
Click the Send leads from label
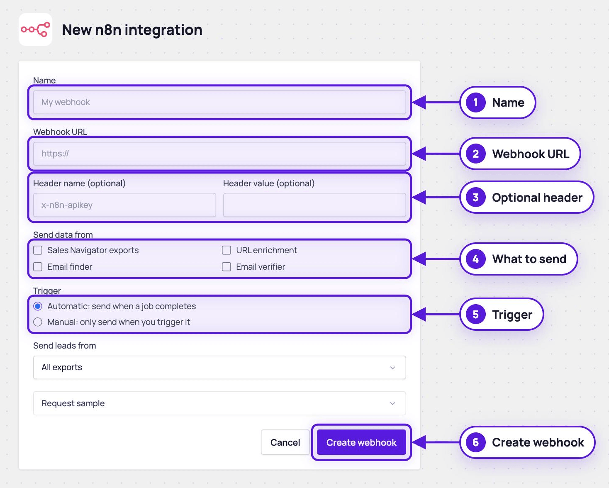point(65,346)
